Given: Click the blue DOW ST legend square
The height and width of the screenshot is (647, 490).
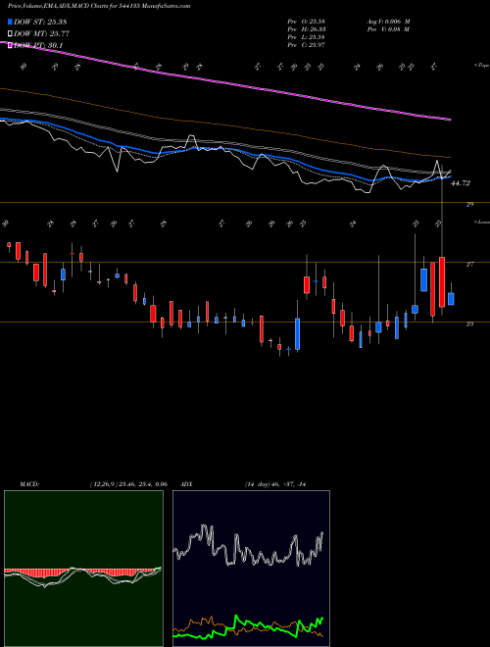Looking at the screenshot, I should [11, 22].
